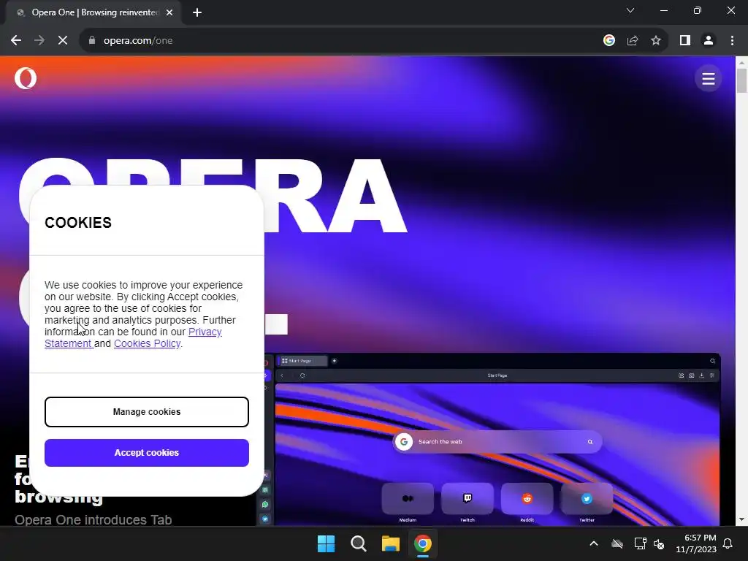Open Chrome profile avatar
The image size is (748, 561).
[709, 41]
